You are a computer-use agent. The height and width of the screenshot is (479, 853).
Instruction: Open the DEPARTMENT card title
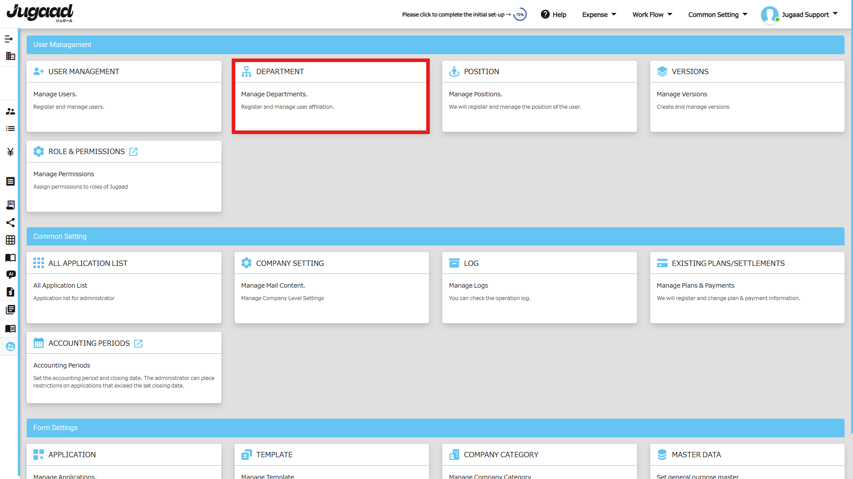pyautogui.click(x=280, y=71)
